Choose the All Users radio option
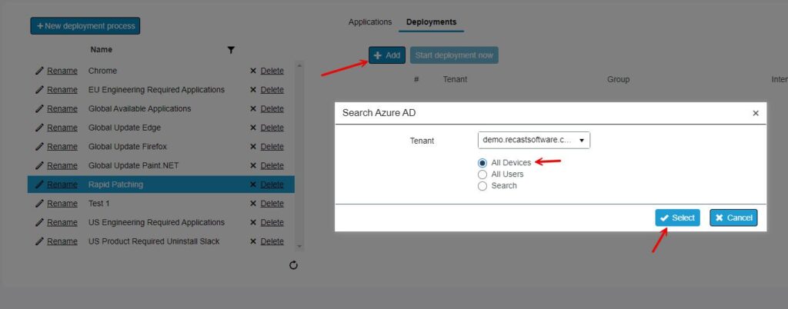The height and width of the screenshot is (309, 788). (482, 174)
